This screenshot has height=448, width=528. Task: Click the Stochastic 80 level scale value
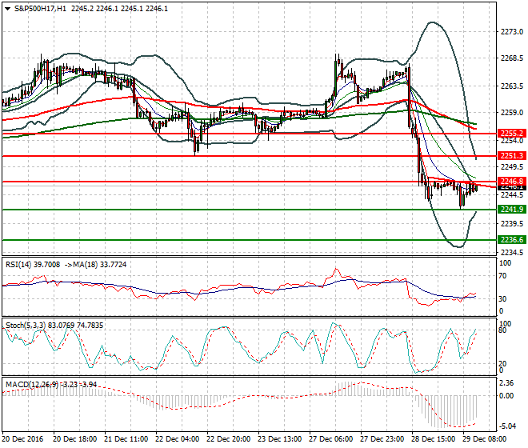pos(502,330)
